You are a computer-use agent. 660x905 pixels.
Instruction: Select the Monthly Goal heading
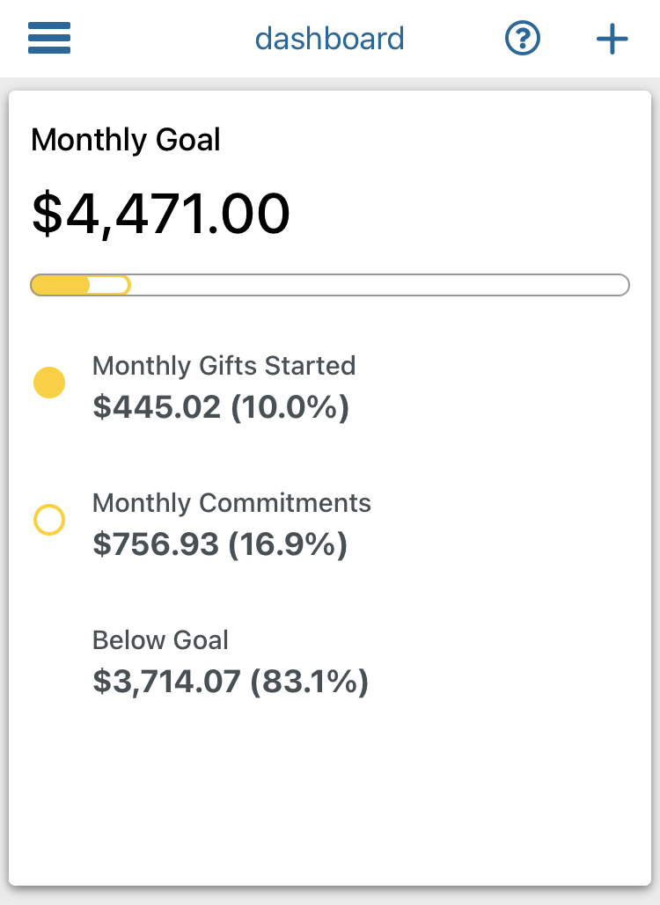[126, 140]
